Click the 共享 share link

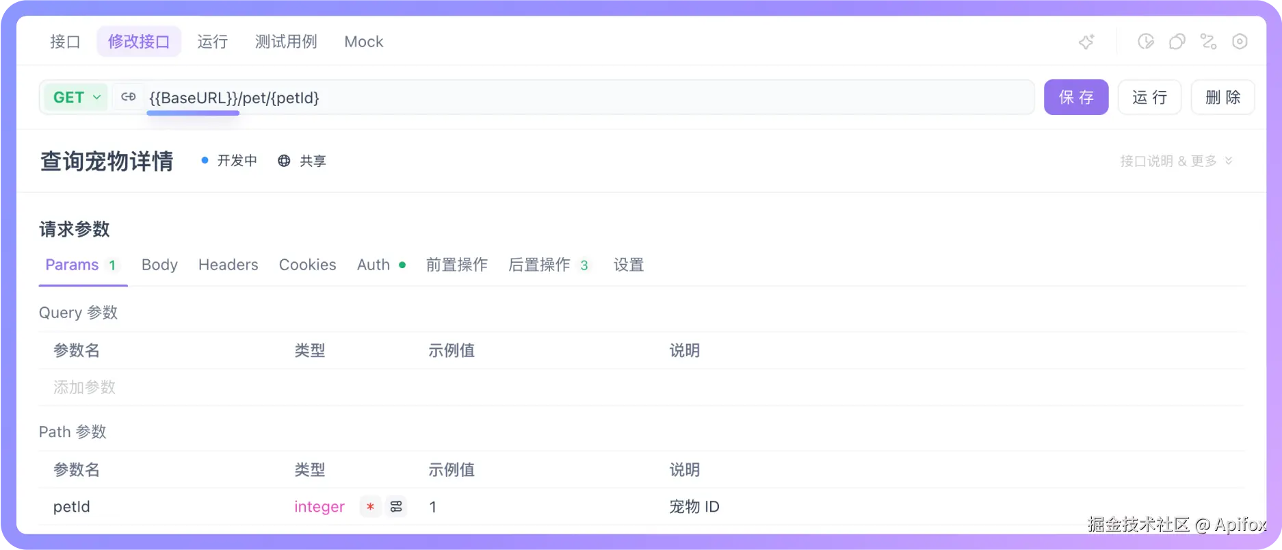[313, 161]
